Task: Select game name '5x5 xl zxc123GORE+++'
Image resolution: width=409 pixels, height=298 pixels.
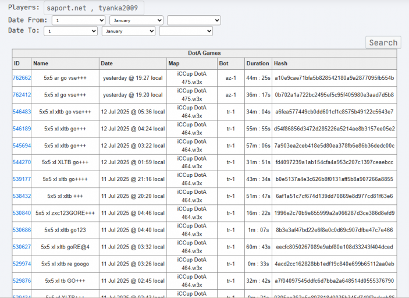Action: click(65, 213)
